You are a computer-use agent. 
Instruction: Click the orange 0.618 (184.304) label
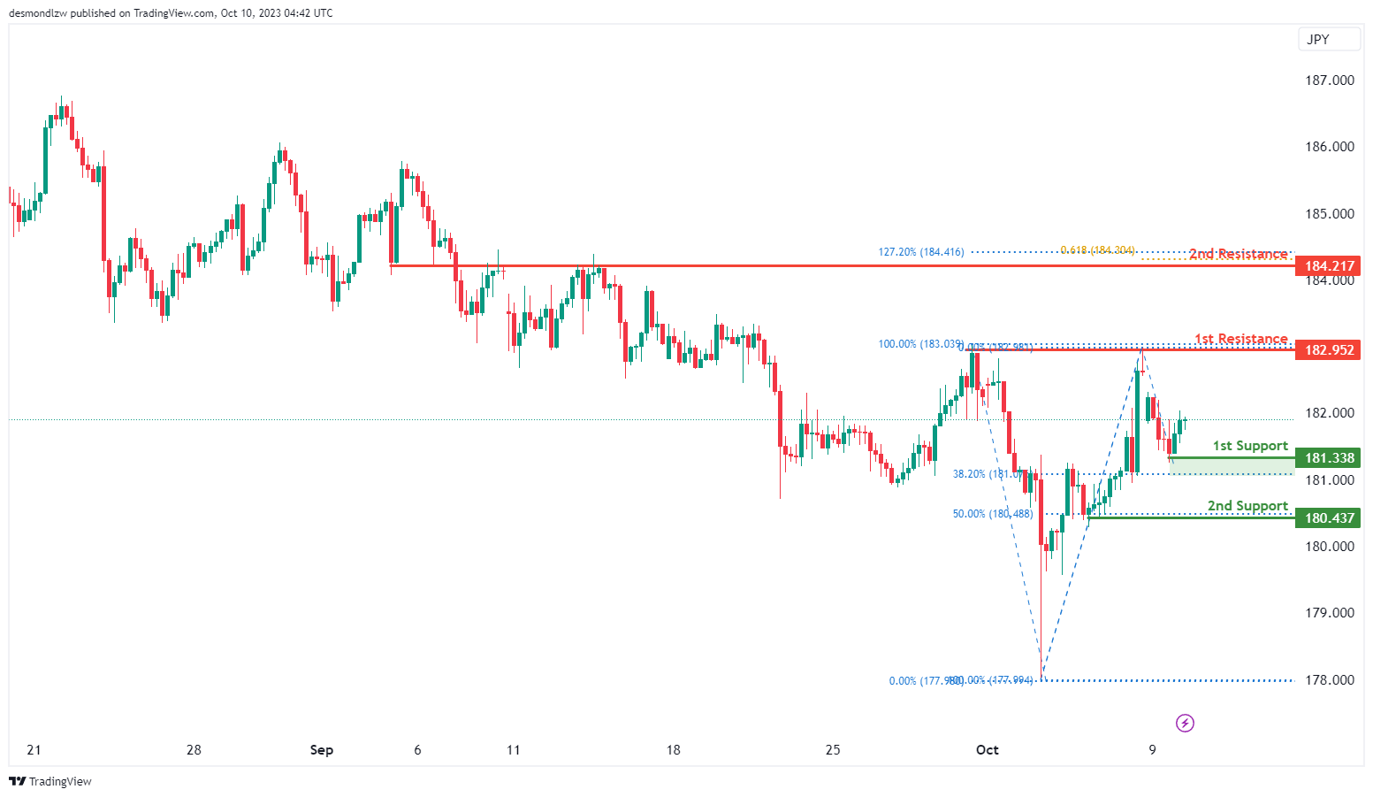tap(1097, 250)
